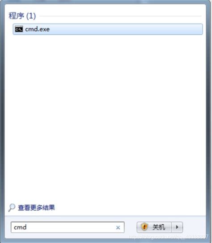Click the 程序 (1) category header
Viewport: 212px width, 243px height.
tap(22, 16)
